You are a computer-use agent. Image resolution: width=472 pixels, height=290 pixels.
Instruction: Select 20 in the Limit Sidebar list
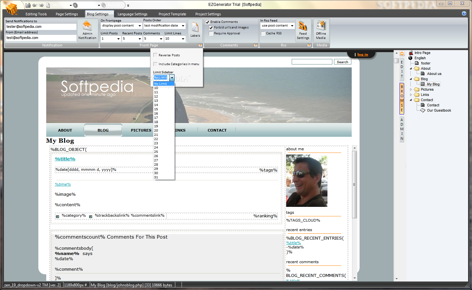coord(164,130)
